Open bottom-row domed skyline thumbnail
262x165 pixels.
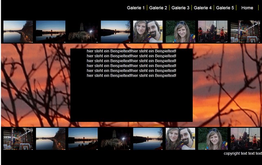pos(83,139)
